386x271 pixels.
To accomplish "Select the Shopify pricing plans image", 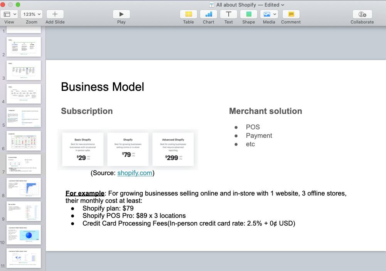I will tap(128, 149).
